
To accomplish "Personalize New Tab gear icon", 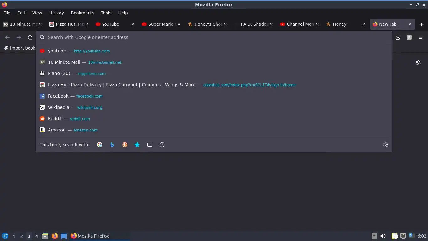I will click(x=418, y=63).
